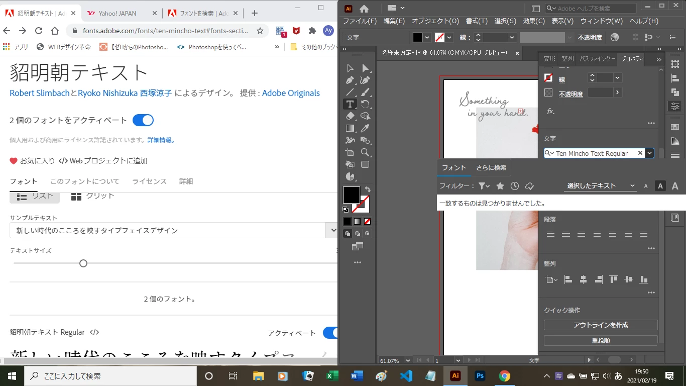Screen dimensions: 686x386
Task: Center align paragraph text
Action: 566,235
